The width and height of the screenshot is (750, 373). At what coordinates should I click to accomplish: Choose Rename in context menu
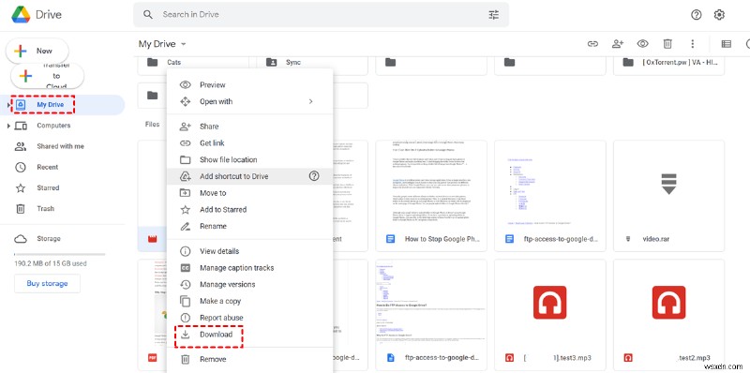click(x=249, y=227)
